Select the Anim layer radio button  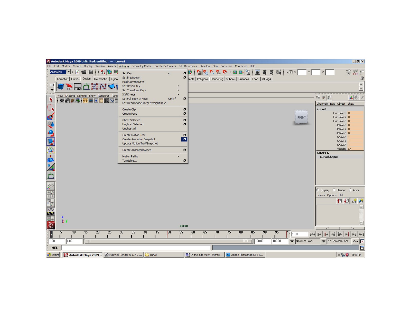point(350,190)
